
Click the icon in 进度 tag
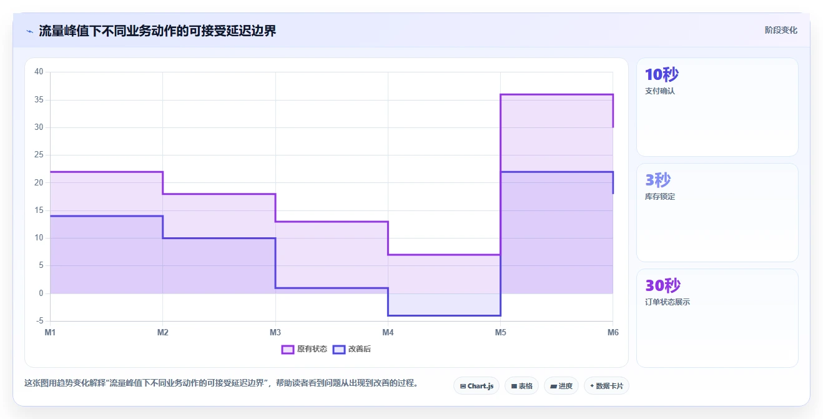553,387
